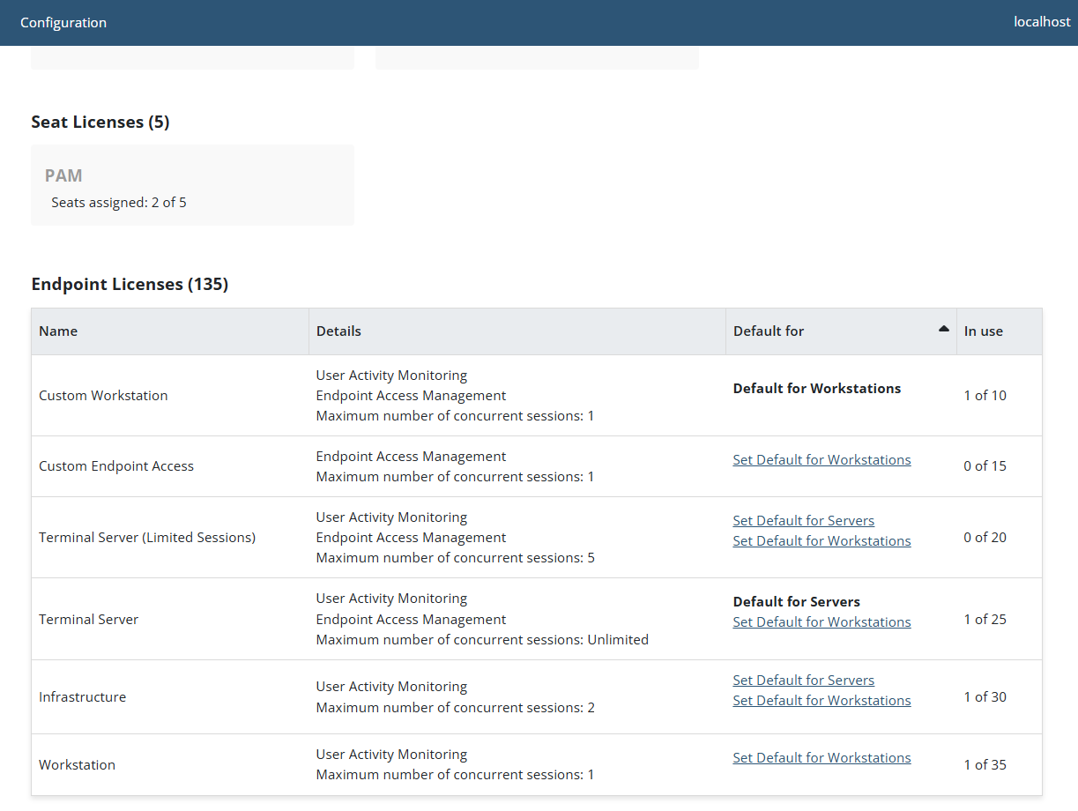Image resolution: width=1078 pixels, height=811 pixels.
Task: Click the Configuration title in header
Action: (63, 23)
